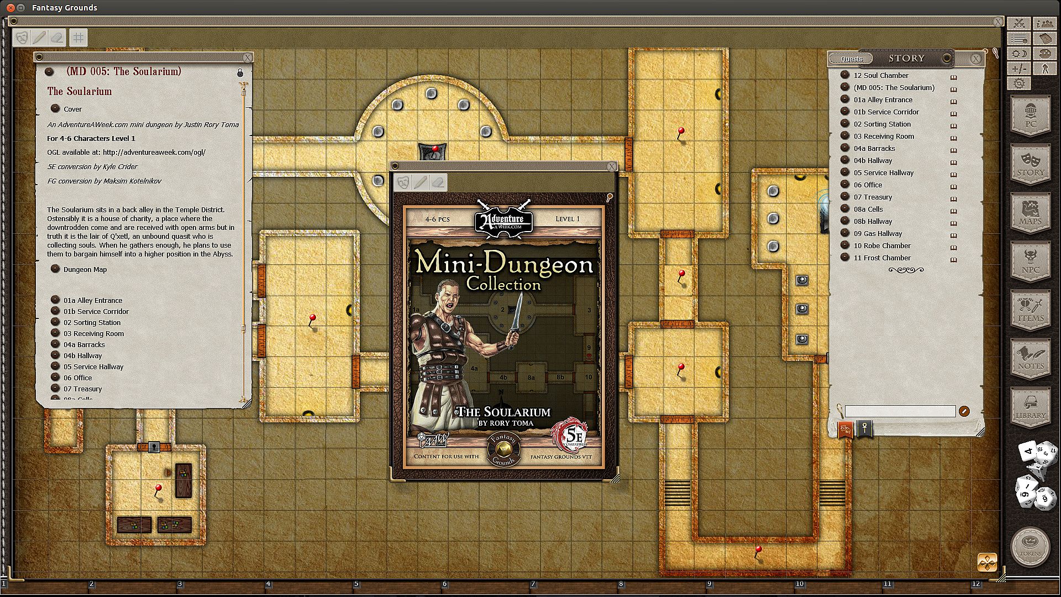Click the MAPS sidebar button

pos(1030,212)
